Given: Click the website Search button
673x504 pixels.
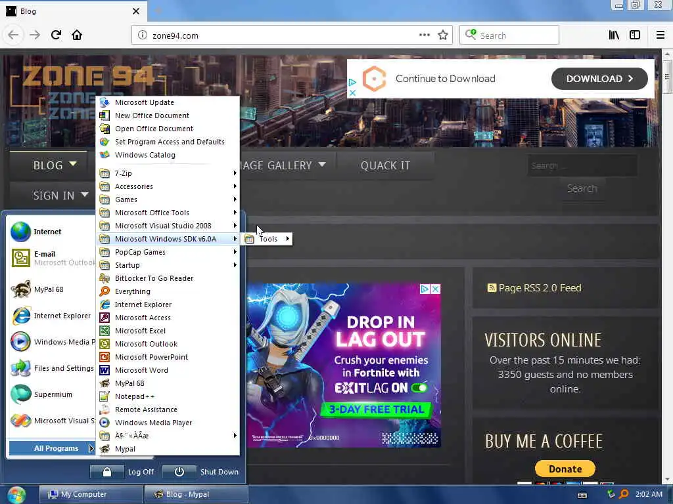Looking at the screenshot, I should pos(582,188).
